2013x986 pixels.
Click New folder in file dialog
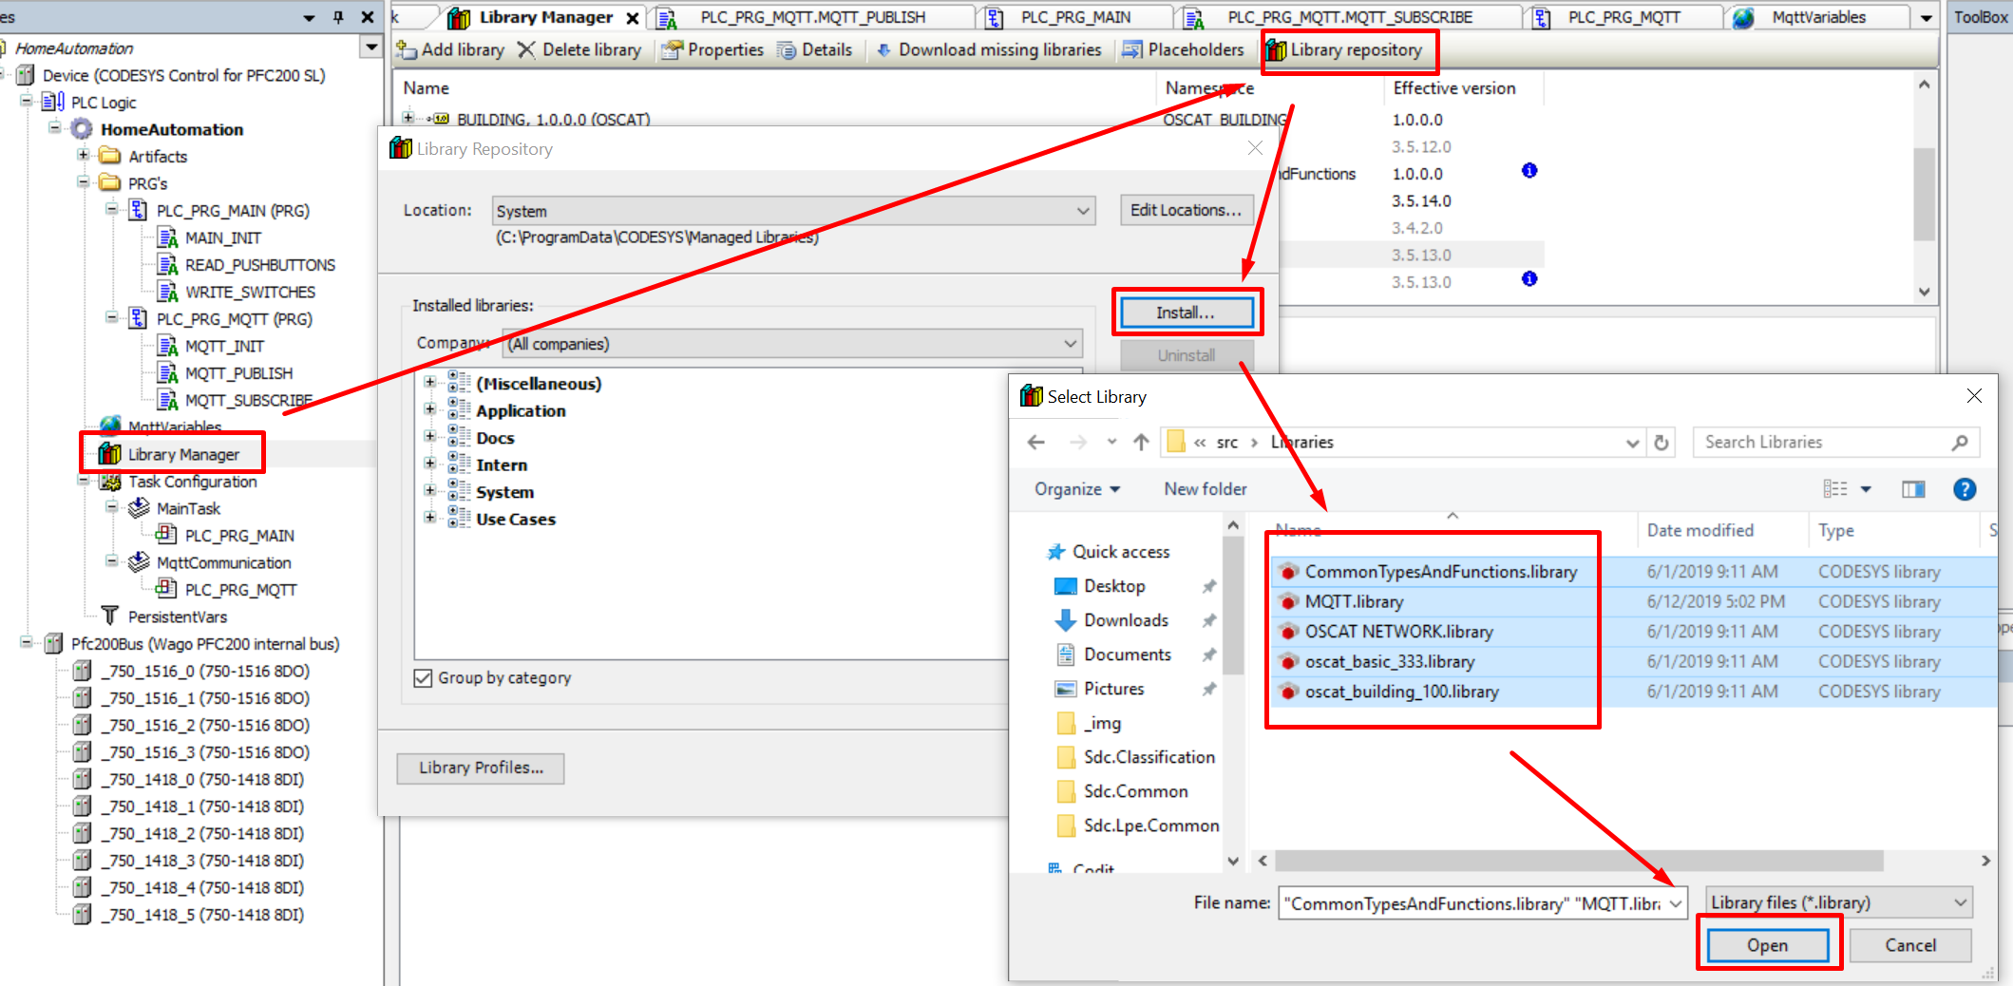pos(1206,489)
